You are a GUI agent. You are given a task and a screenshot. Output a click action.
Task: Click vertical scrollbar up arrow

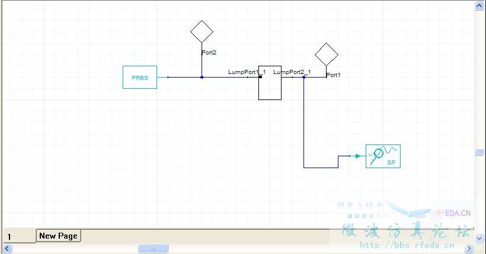(x=479, y=5)
